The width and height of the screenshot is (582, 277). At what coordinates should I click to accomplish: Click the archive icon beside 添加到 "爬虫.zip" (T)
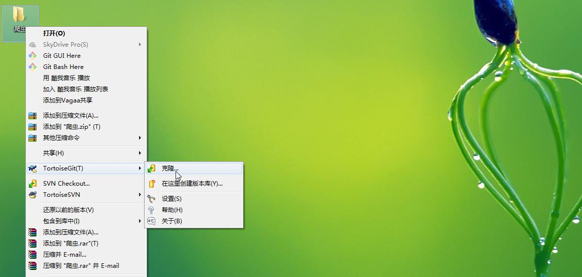click(32, 127)
